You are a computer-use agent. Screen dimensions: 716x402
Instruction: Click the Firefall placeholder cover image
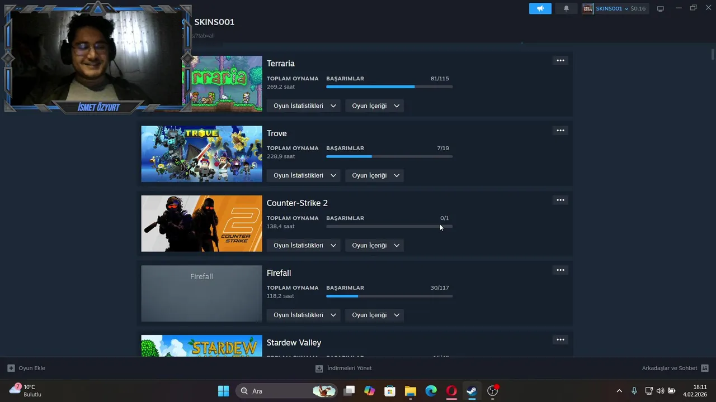point(201,293)
